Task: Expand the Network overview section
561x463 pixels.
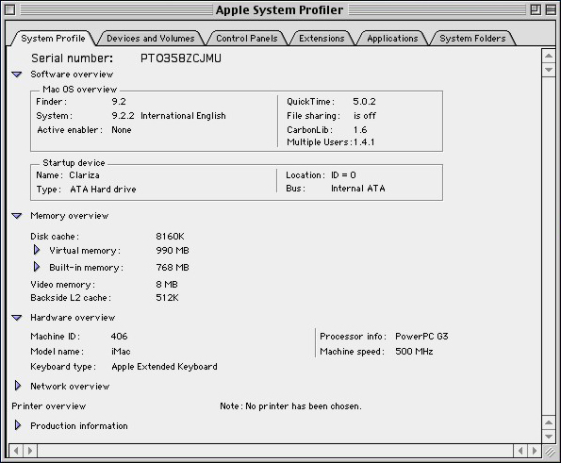Action: pos(18,386)
